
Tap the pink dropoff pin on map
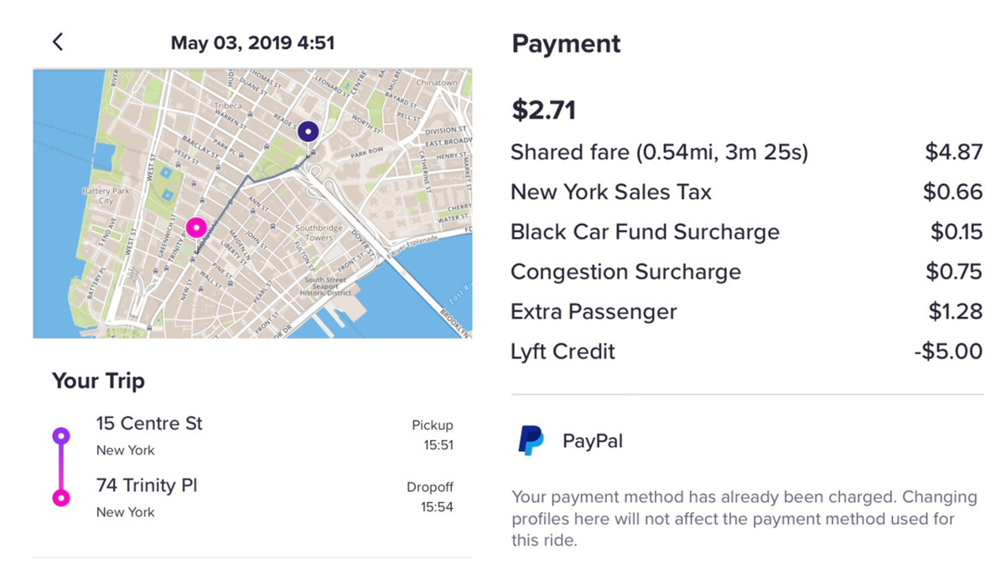[195, 227]
